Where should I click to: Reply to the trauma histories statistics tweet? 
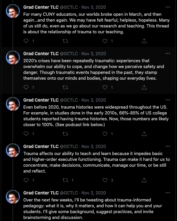point(26,134)
